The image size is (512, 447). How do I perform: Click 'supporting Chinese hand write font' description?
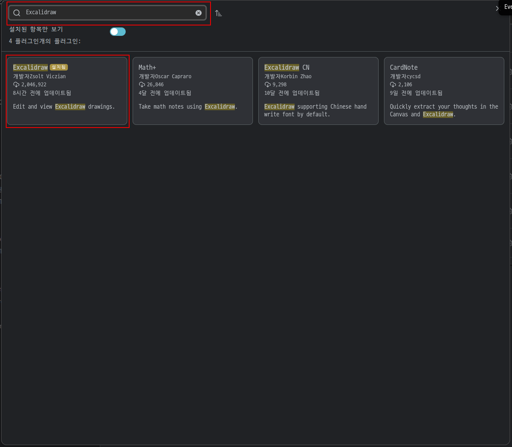click(x=315, y=111)
